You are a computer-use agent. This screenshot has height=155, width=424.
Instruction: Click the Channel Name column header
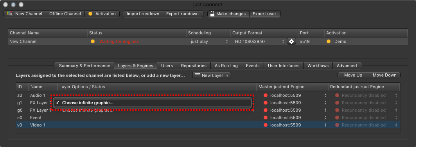(48, 33)
